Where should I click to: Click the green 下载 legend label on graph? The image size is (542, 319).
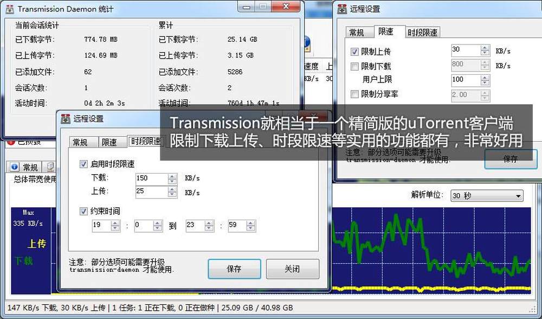click(x=24, y=260)
